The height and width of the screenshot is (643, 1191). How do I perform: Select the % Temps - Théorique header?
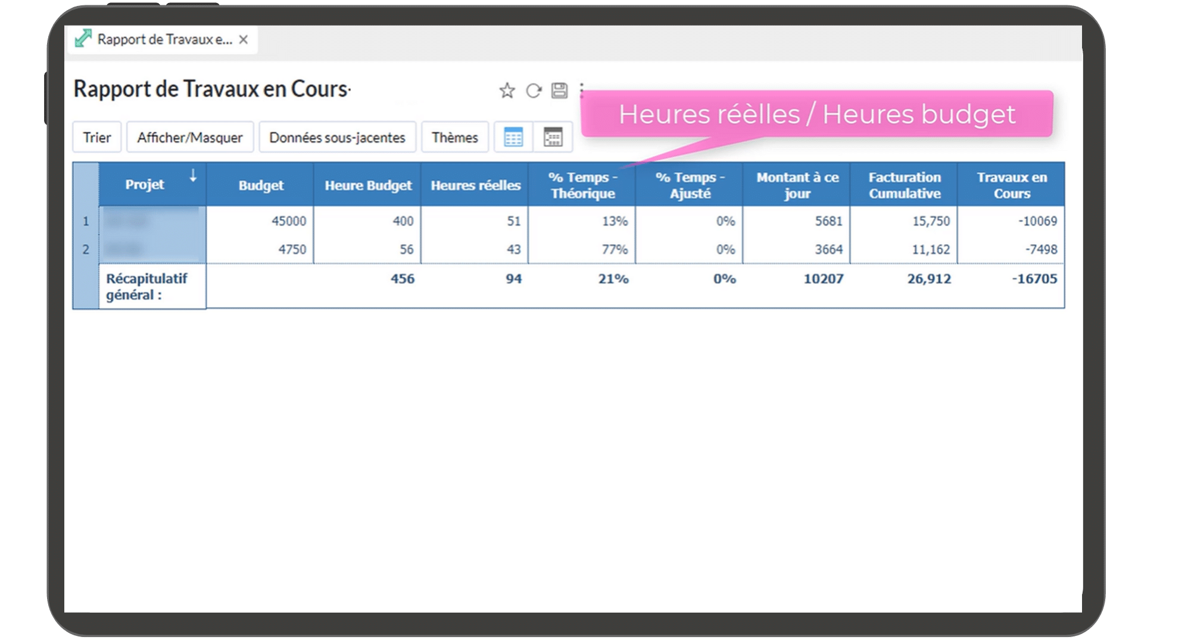coord(582,185)
